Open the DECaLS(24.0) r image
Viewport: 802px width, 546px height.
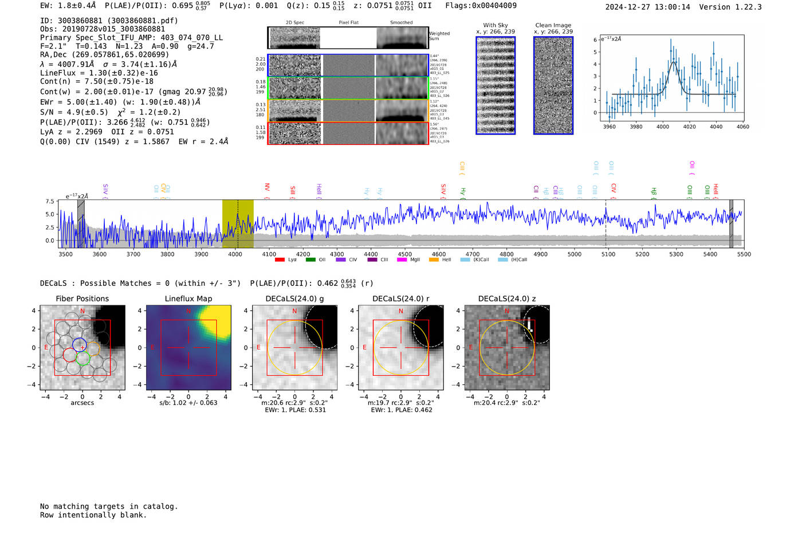click(401, 348)
